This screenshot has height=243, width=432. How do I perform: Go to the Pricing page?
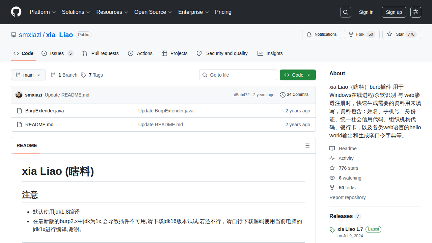223,12
